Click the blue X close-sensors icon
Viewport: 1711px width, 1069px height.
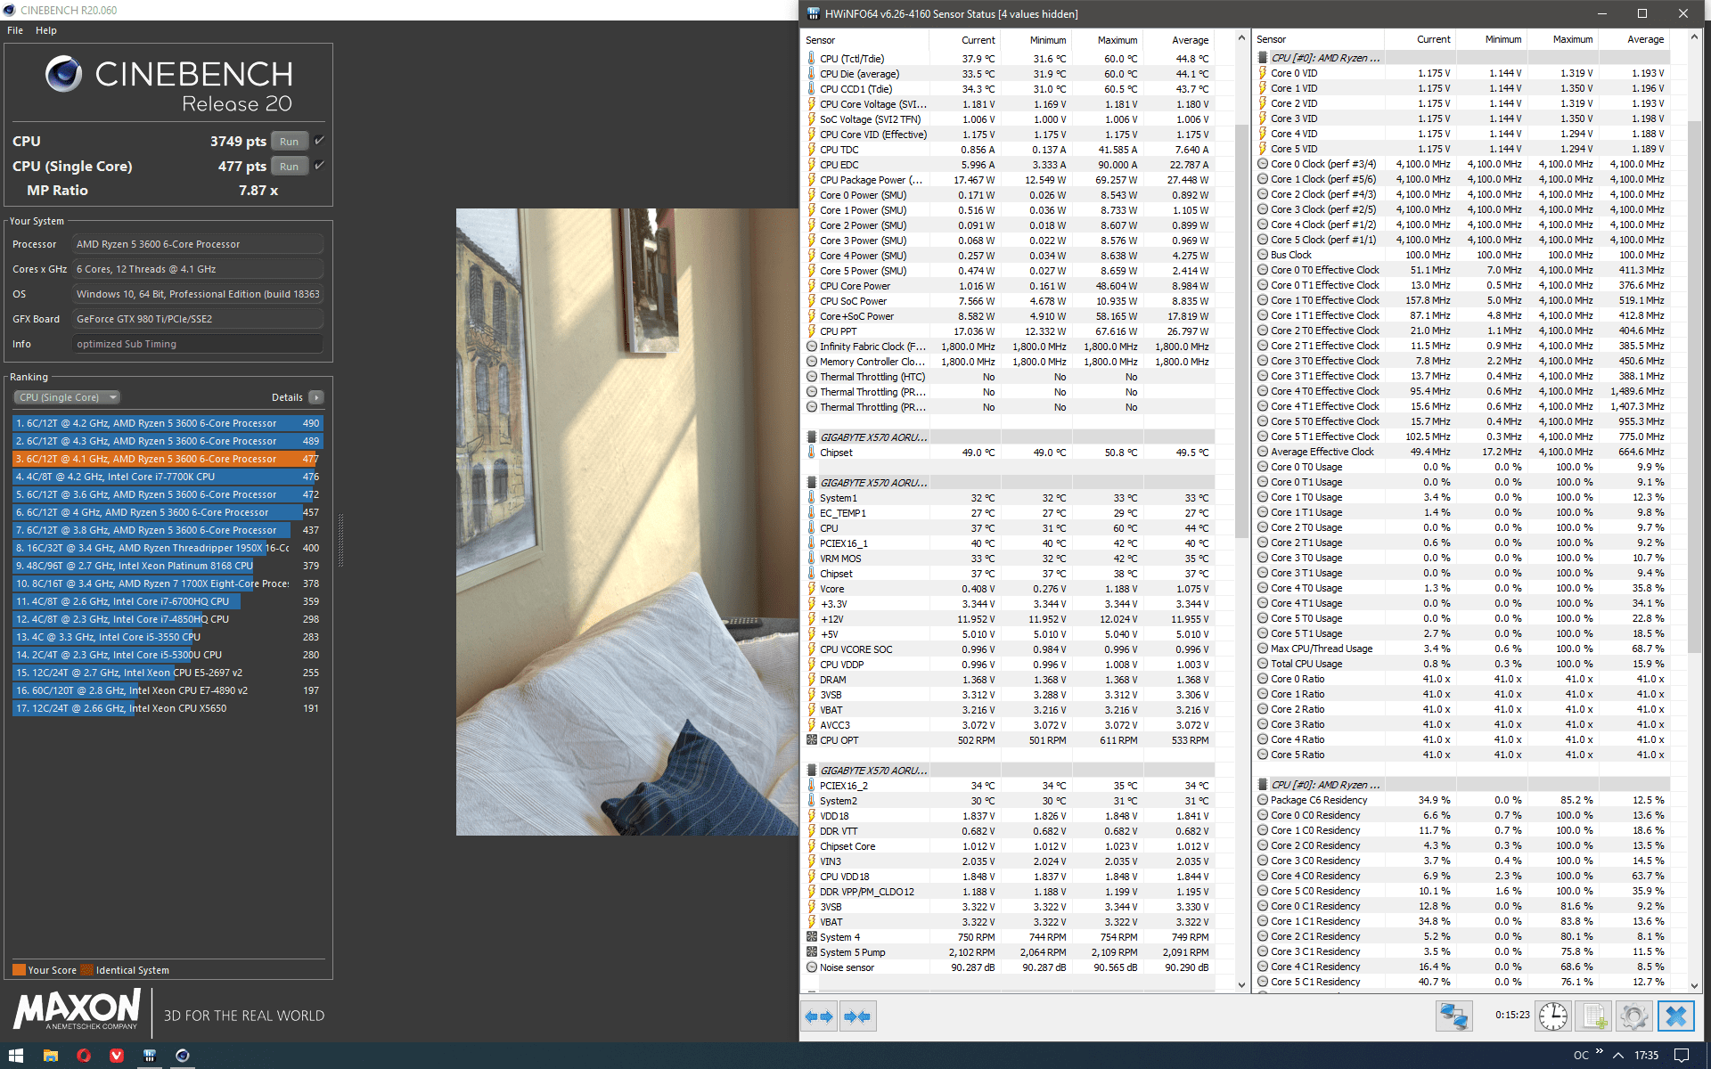[x=1675, y=1016]
